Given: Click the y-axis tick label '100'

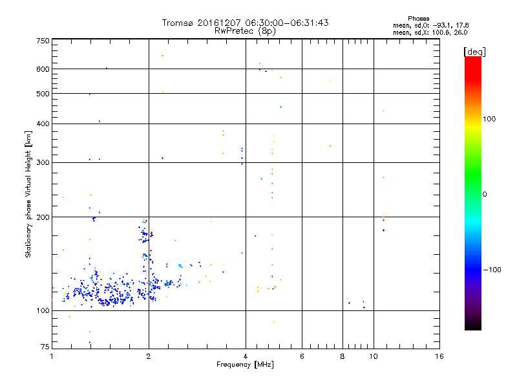Looking at the screenshot, I should tap(43, 311).
